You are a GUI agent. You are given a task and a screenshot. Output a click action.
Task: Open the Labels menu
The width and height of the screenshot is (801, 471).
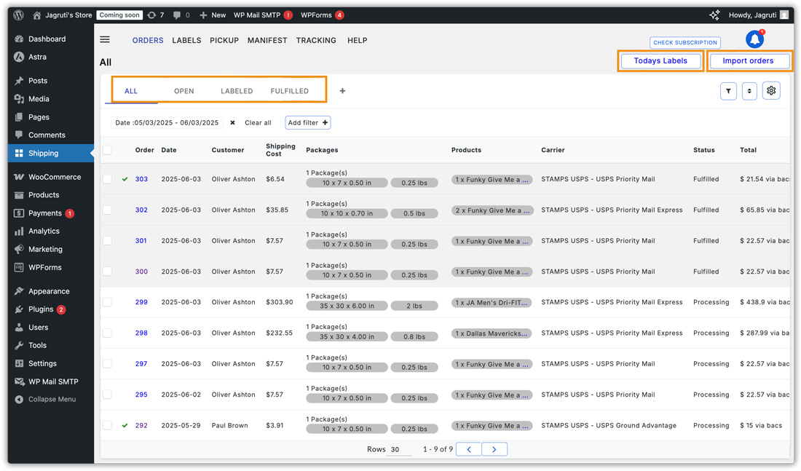[186, 40]
